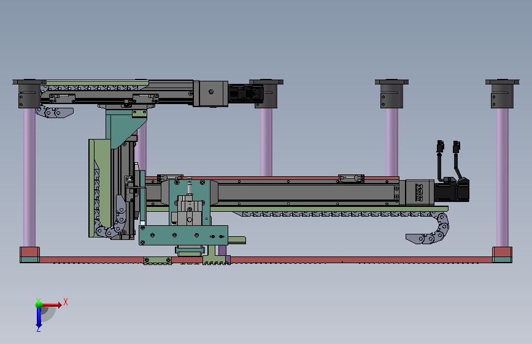Select the left black motor cable connector
The height and width of the screenshot is (344, 532).
click(441, 147)
